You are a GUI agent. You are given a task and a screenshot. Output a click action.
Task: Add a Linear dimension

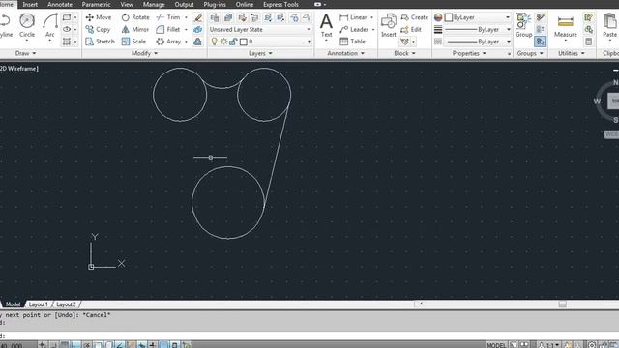point(353,17)
